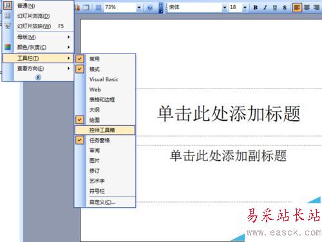Viewport: 322px width, 242px height.
Task: Enable the 符号栏 toolbar
Action: click(x=105, y=191)
